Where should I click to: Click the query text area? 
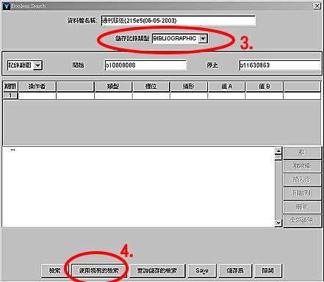click(x=139, y=187)
